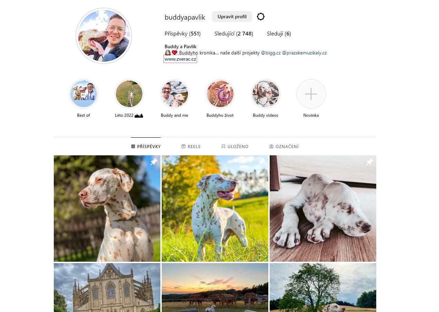Open the settings gear next to Upravit profil

pos(261,17)
